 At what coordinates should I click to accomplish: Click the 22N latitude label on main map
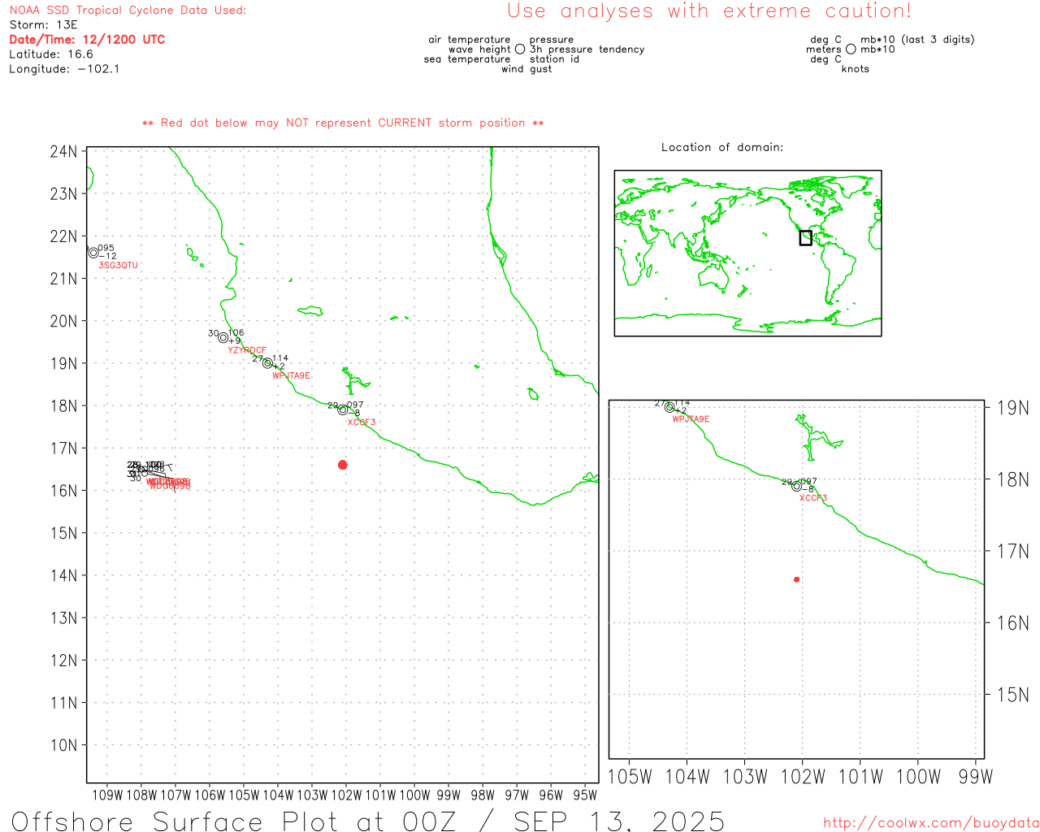point(63,236)
